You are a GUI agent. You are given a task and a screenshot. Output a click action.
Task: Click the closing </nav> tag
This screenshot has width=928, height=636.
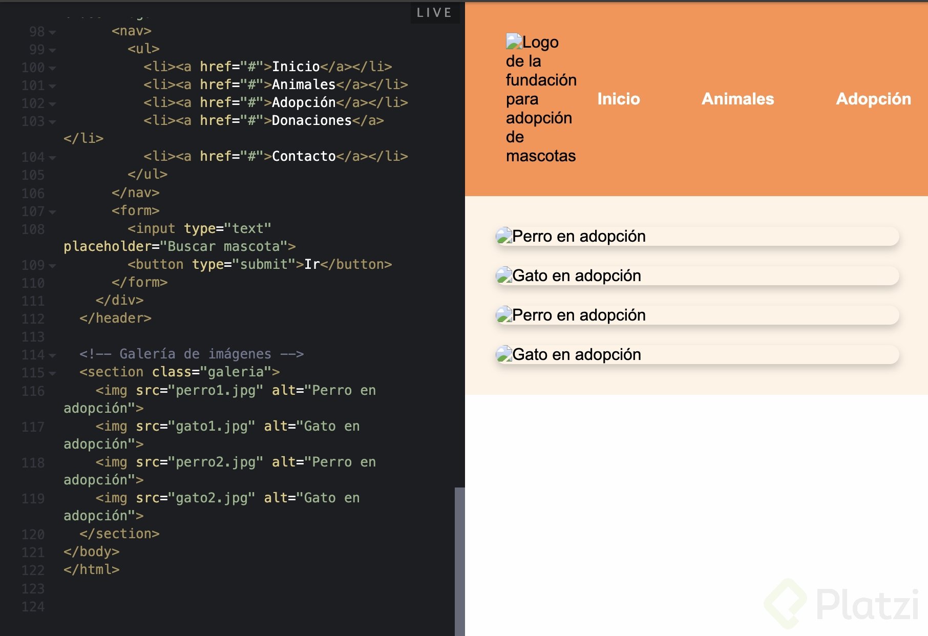pos(135,193)
